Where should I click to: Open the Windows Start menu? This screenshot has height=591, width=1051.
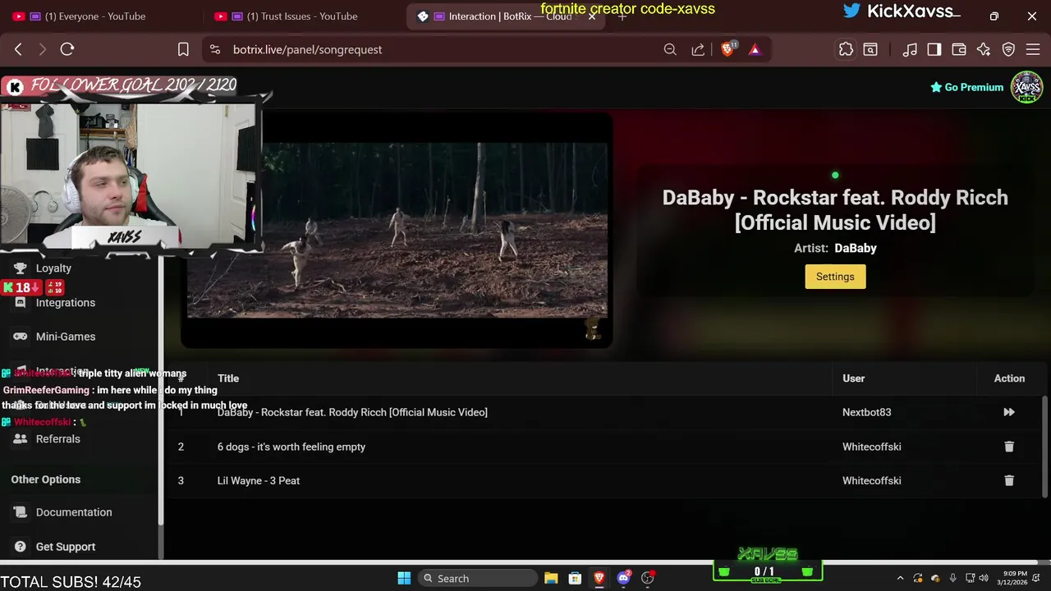click(404, 578)
